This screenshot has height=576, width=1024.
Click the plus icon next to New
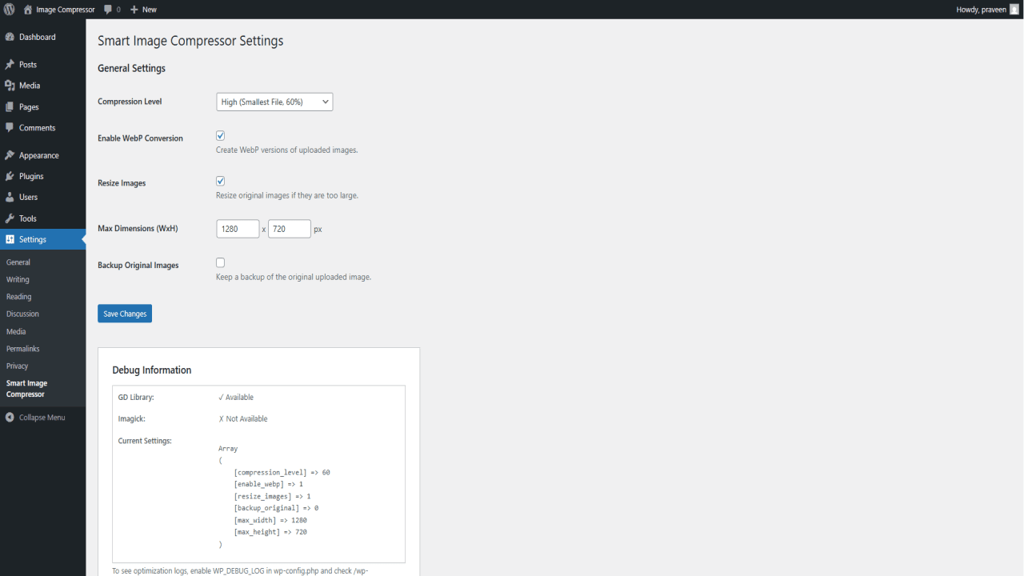click(134, 10)
